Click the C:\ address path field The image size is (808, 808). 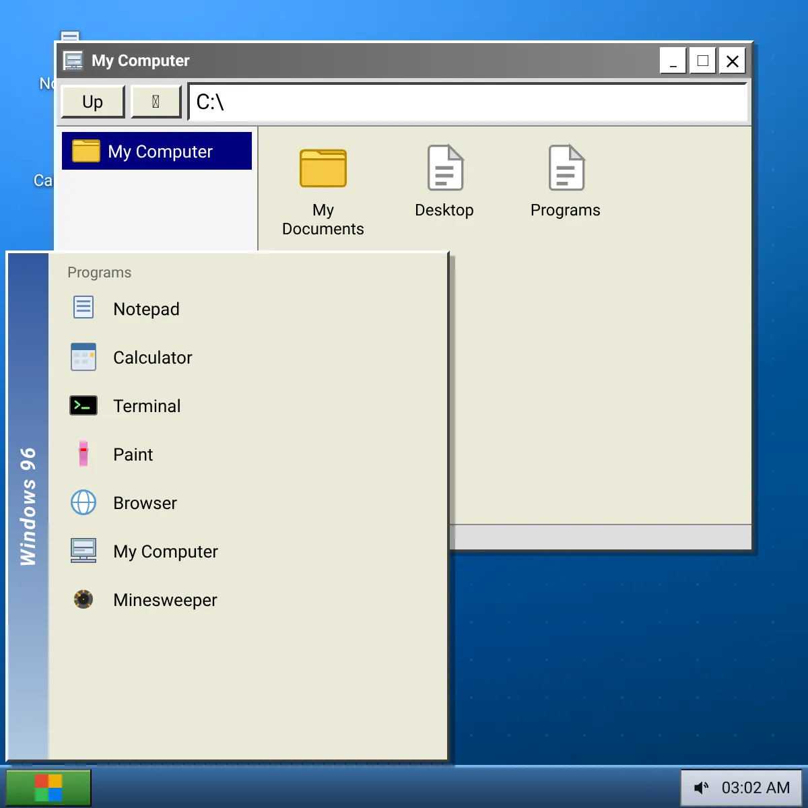pyautogui.click(x=468, y=102)
